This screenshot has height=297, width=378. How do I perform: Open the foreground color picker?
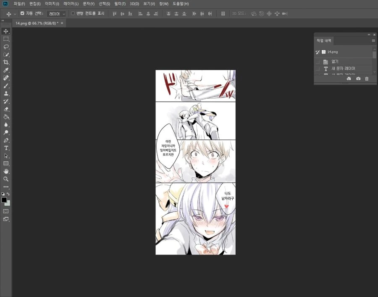click(x=4, y=200)
